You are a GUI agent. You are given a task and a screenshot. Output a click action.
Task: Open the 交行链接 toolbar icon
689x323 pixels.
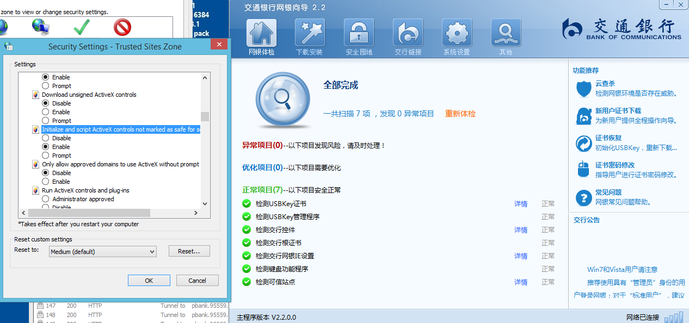click(408, 33)
